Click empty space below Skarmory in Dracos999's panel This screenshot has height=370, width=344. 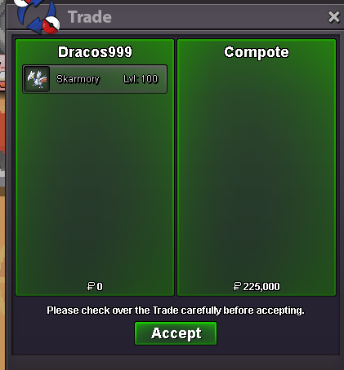(x=95, y=187)
